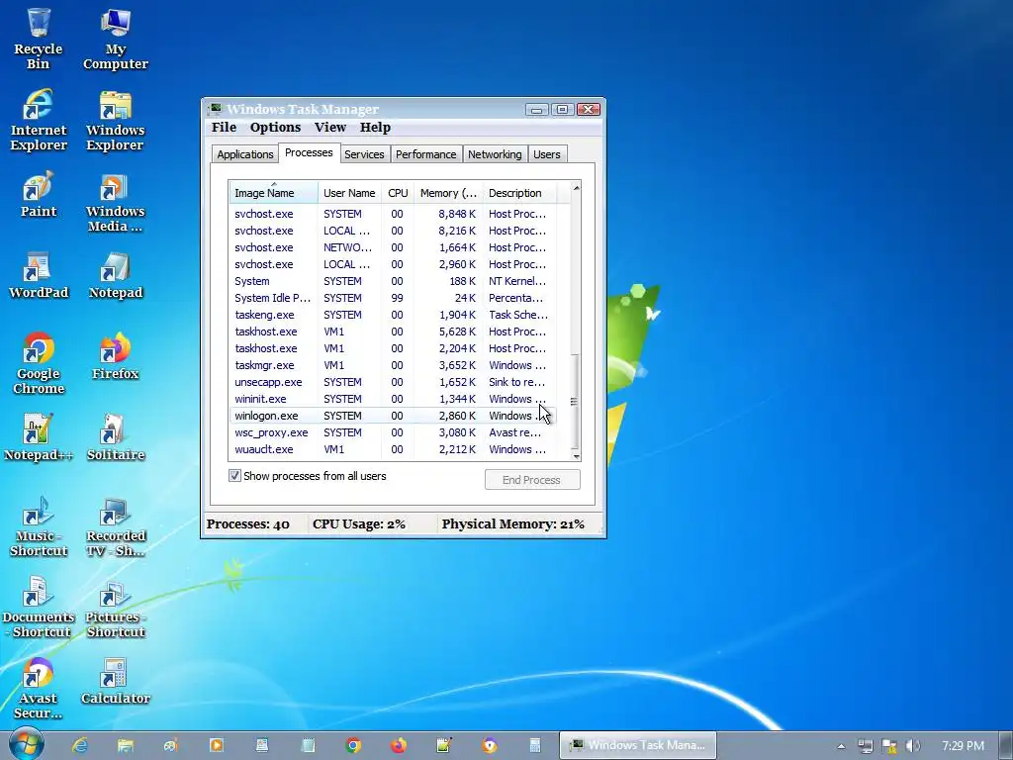The width and height of the screenshot is (1013, 760).
Task: Click the volume speaker tray icon
Action: point(913,746)
